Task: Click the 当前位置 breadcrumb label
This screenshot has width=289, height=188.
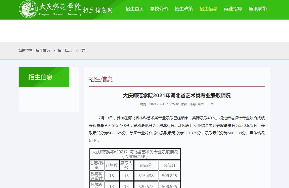Action: [x=26, y=50]
